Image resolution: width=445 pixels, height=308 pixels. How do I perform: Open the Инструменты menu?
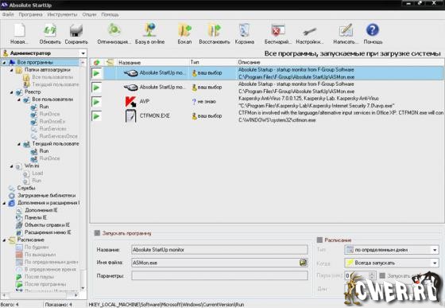[x=63, y=14]
